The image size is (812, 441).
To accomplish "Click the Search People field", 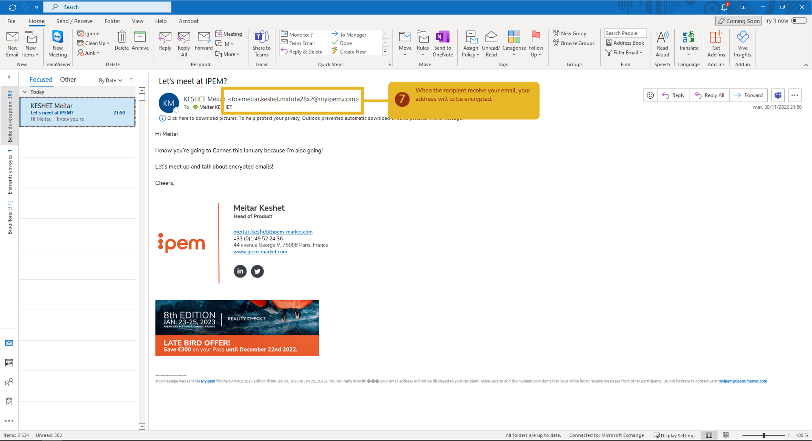I will [x=625, y=33].
